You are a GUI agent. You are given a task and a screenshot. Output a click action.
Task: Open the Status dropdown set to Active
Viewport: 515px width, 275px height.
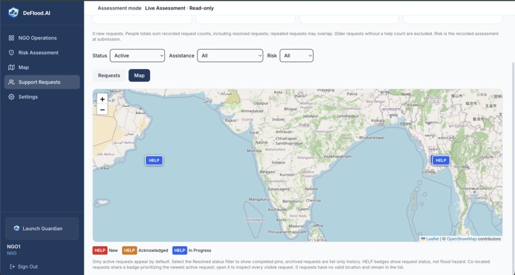coord(137,56)
